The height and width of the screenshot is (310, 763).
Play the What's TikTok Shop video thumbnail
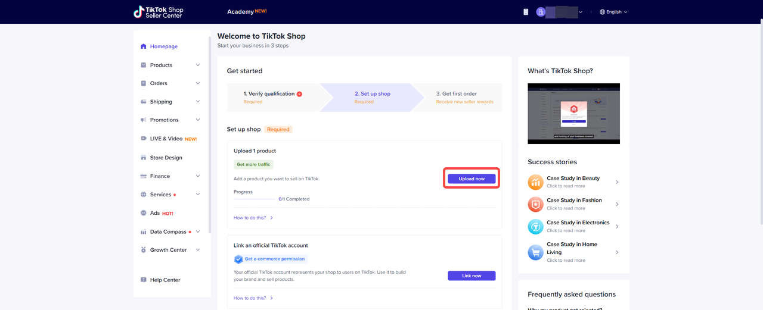pos(573,113)
